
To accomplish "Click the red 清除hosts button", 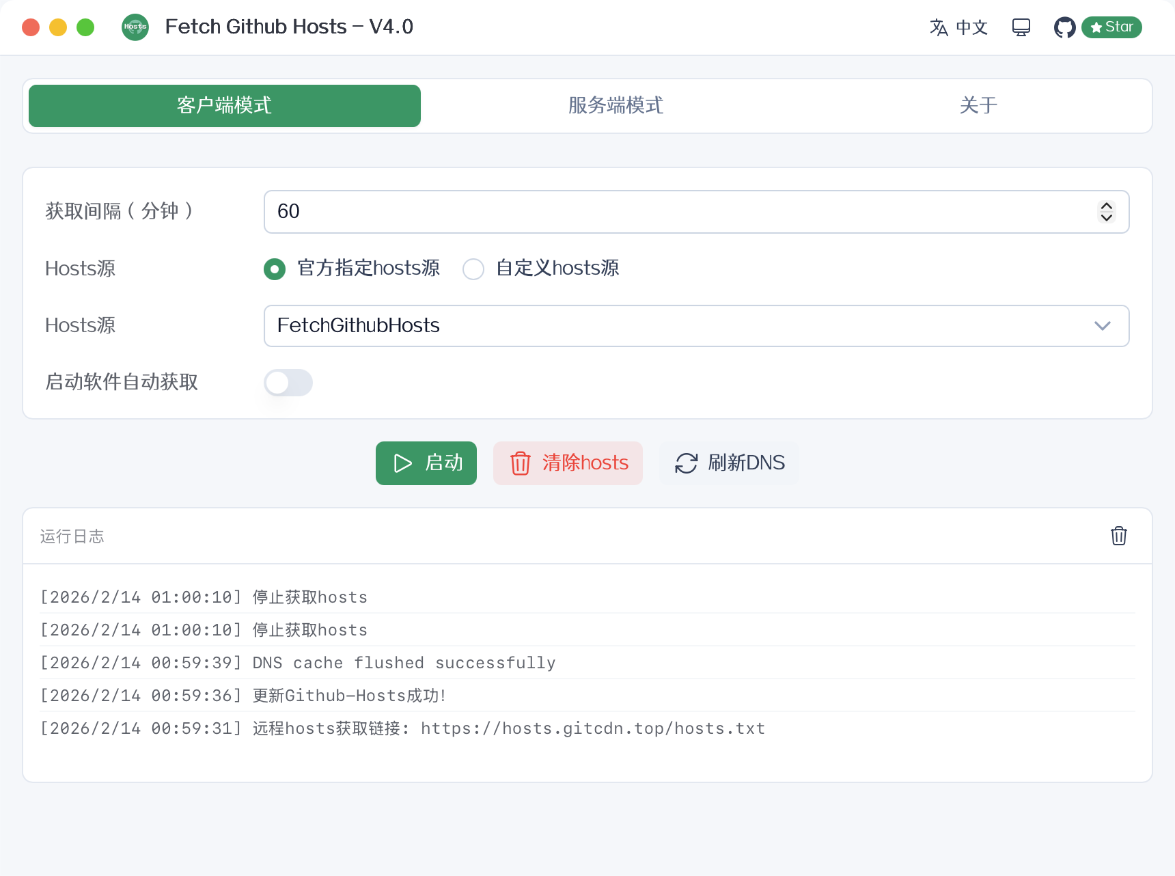I will coord(568,463).
